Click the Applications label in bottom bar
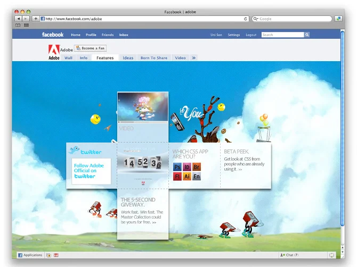Viewport: 357px width, 267px height. pos(33,255)
